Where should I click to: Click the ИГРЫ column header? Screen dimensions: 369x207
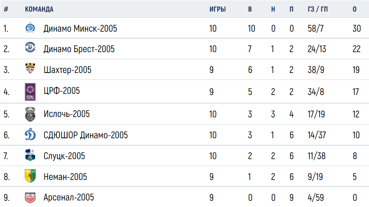tap(217, 9)
